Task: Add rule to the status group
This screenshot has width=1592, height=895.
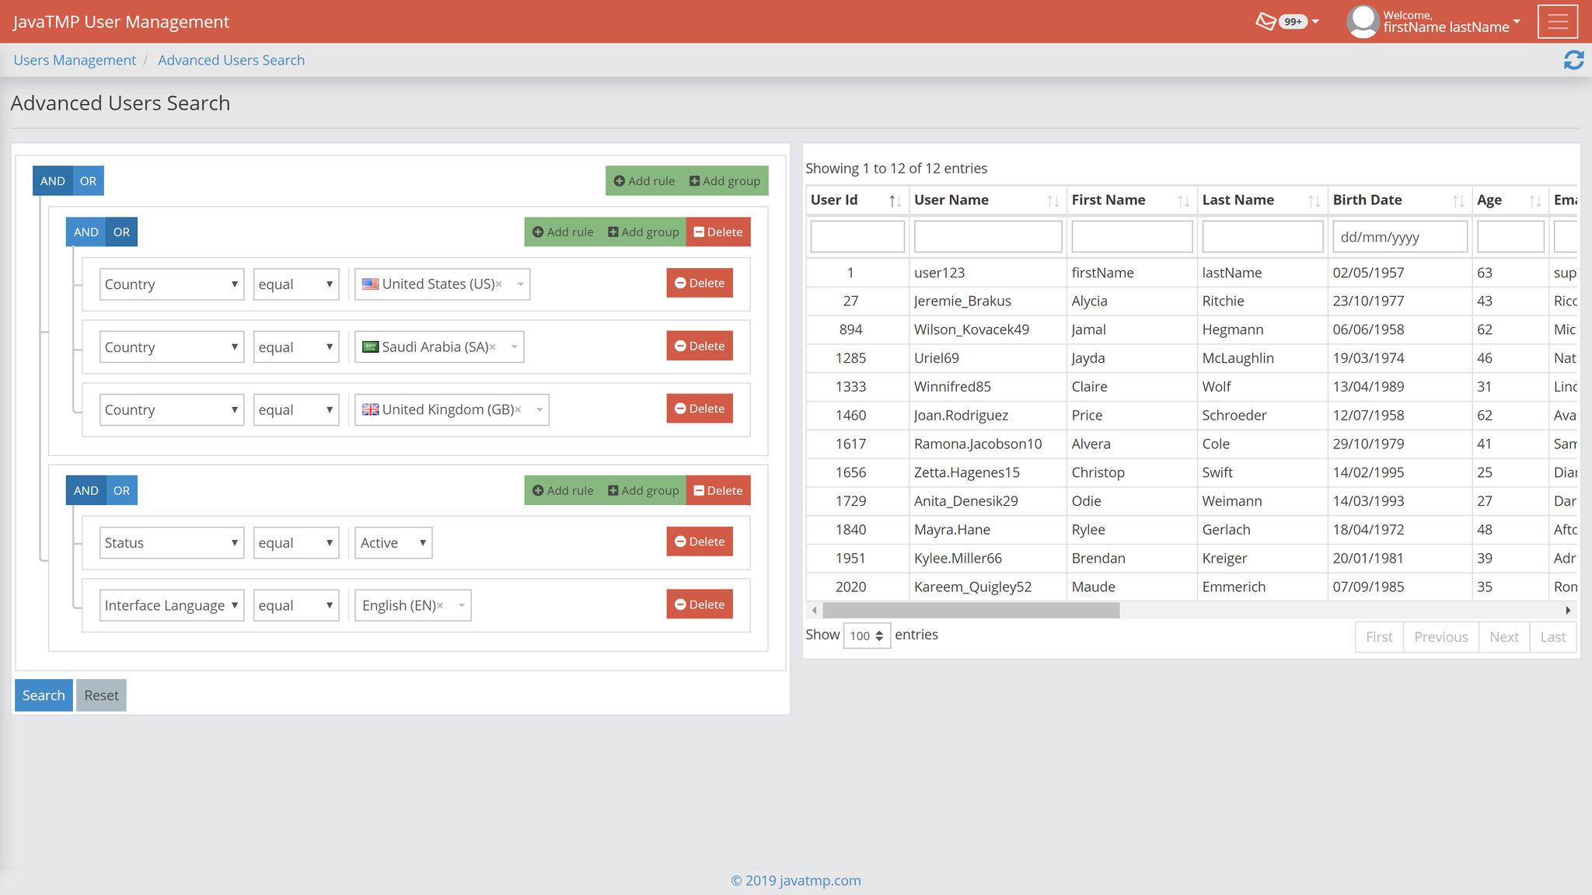Action: click(x=562, y=490)
